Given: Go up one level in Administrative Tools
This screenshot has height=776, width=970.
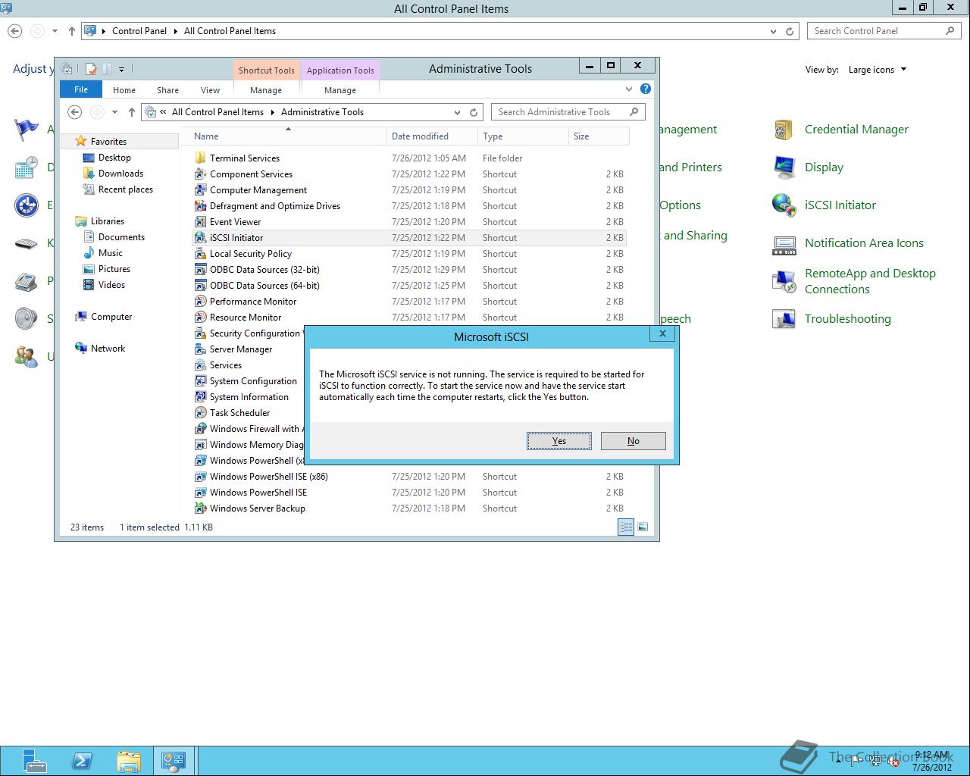Looking at the screenshot, I should 132,112.
